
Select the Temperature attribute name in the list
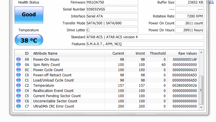pos(44,86)
